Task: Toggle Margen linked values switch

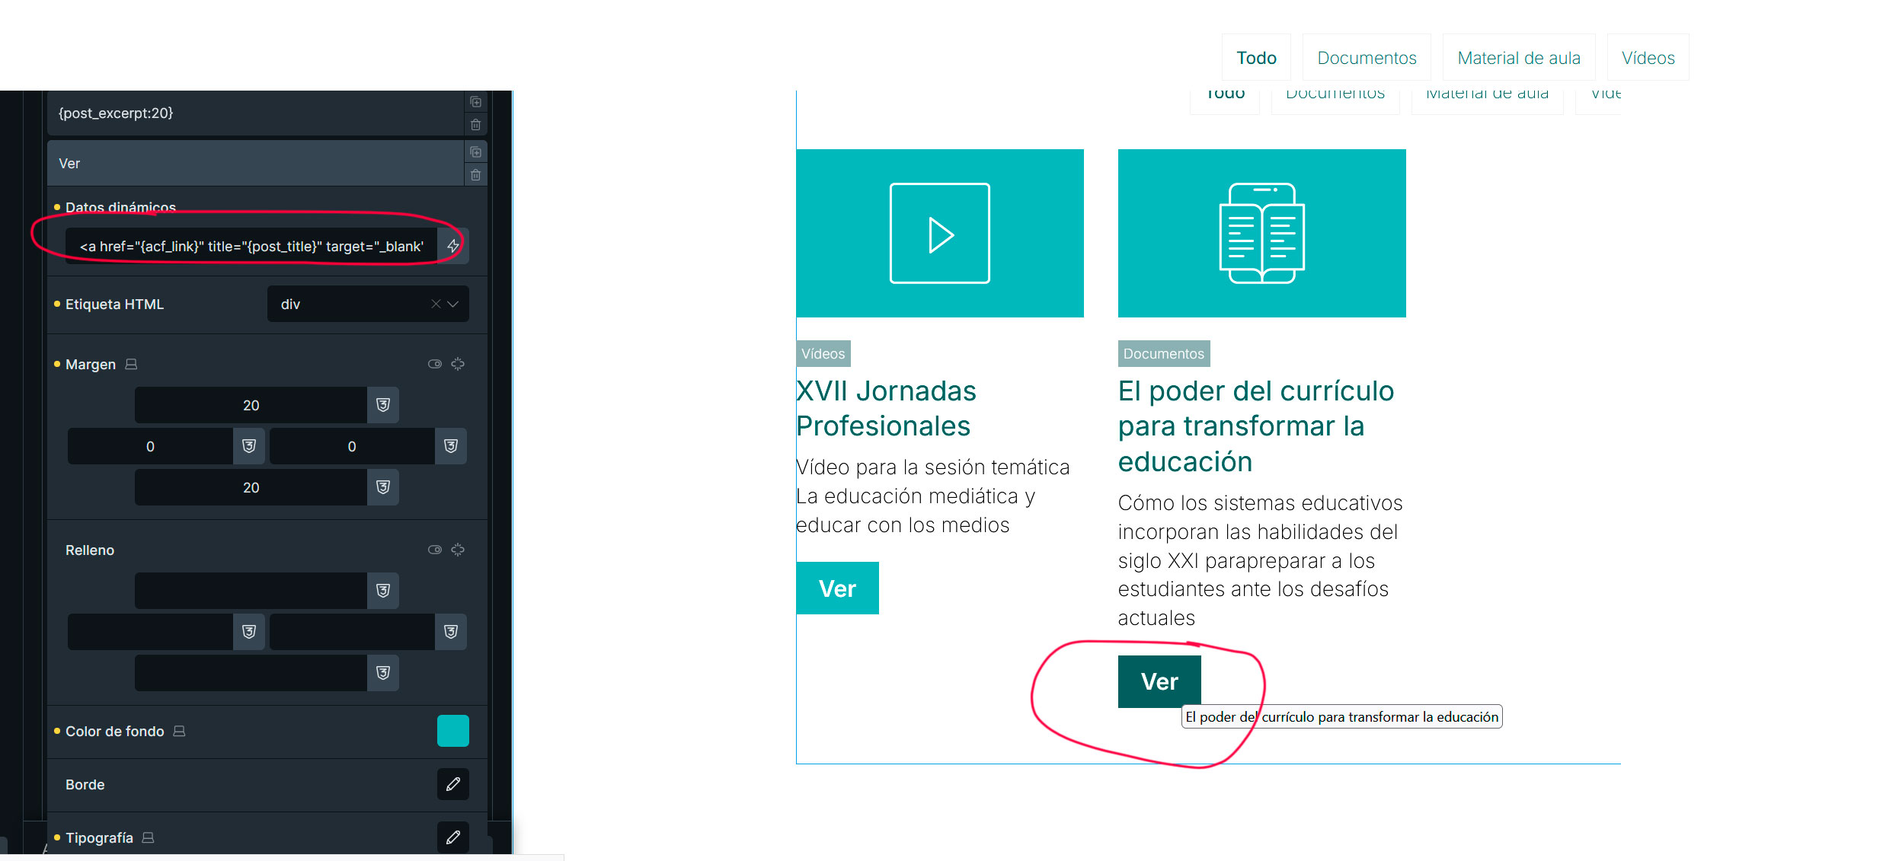Action: 435,364
